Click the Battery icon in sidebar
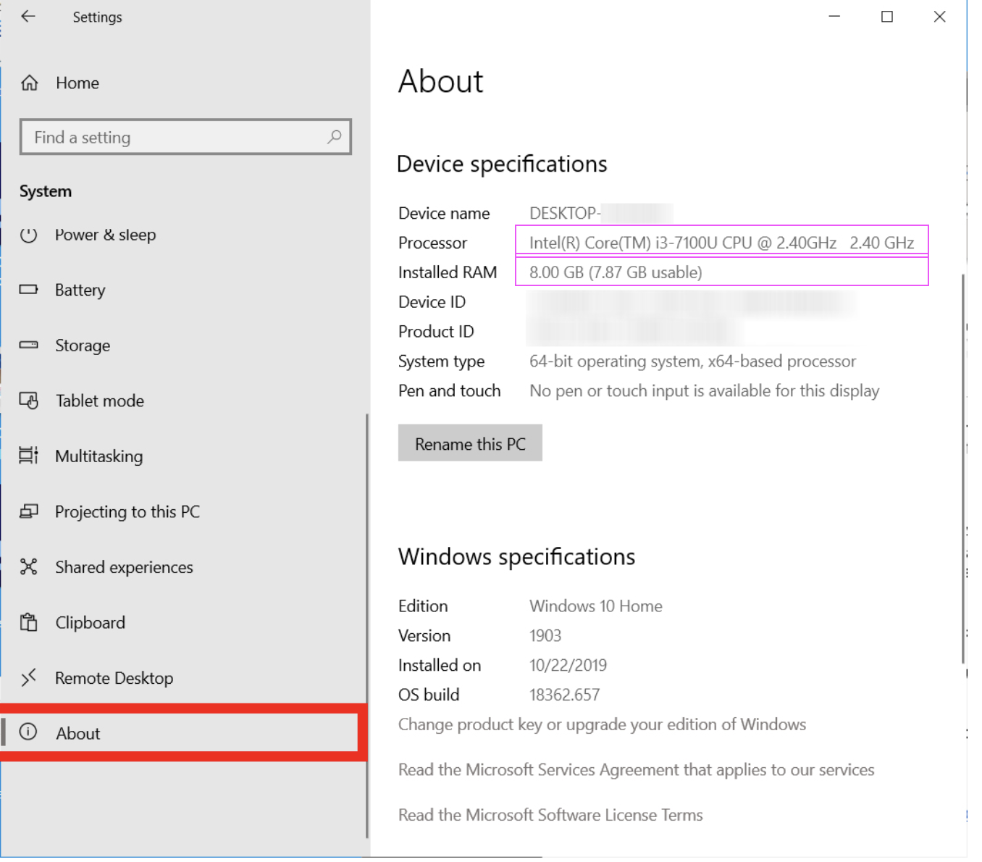 tap(28, 290)
